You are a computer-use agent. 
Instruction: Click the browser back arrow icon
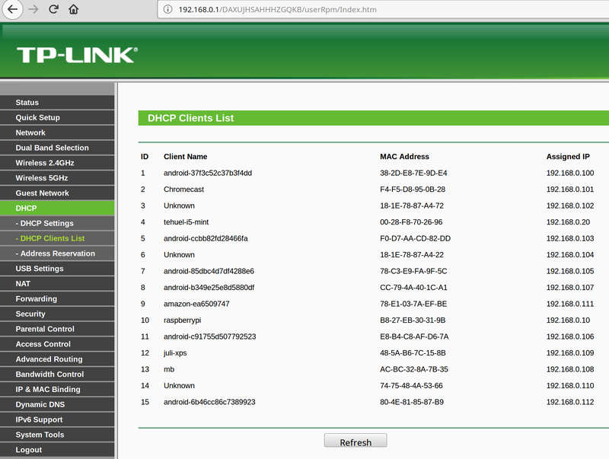coord(12,9)
